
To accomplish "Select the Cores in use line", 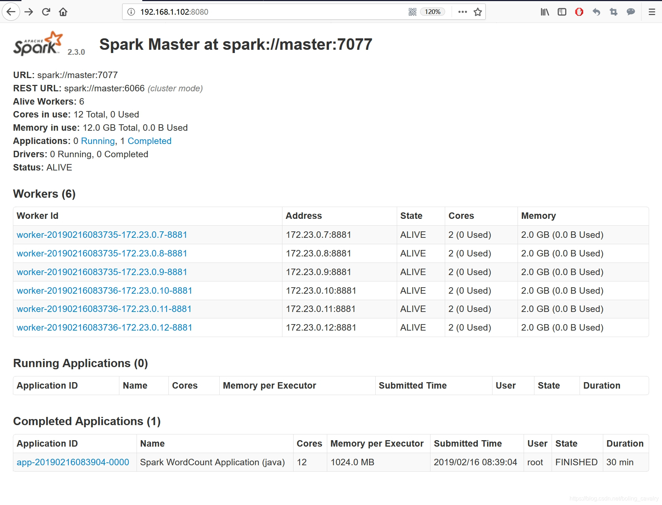I will click(x=76, y=114).
